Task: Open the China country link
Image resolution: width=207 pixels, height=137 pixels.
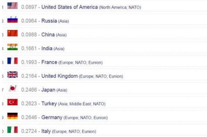Action: [48, 35]
